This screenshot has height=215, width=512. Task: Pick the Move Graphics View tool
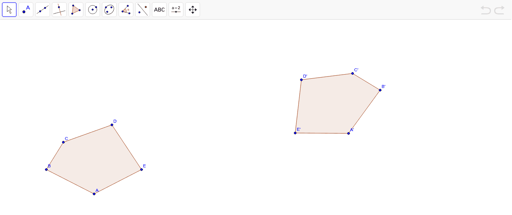click(x=193, y=10)
